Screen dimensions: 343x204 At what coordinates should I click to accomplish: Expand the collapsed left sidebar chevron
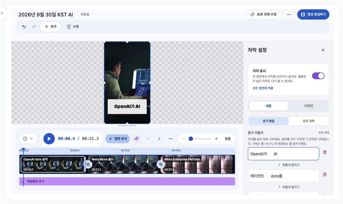tap(2, 13)
